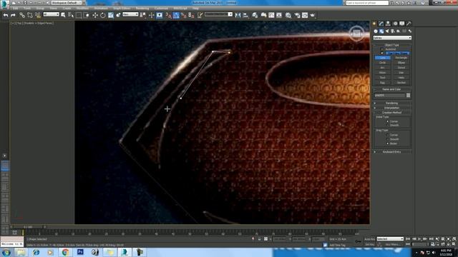The width and height of the screenshot is (458, 257).
Task: Activate the Unlink Selection tool
Action: (x=30, y=15)
